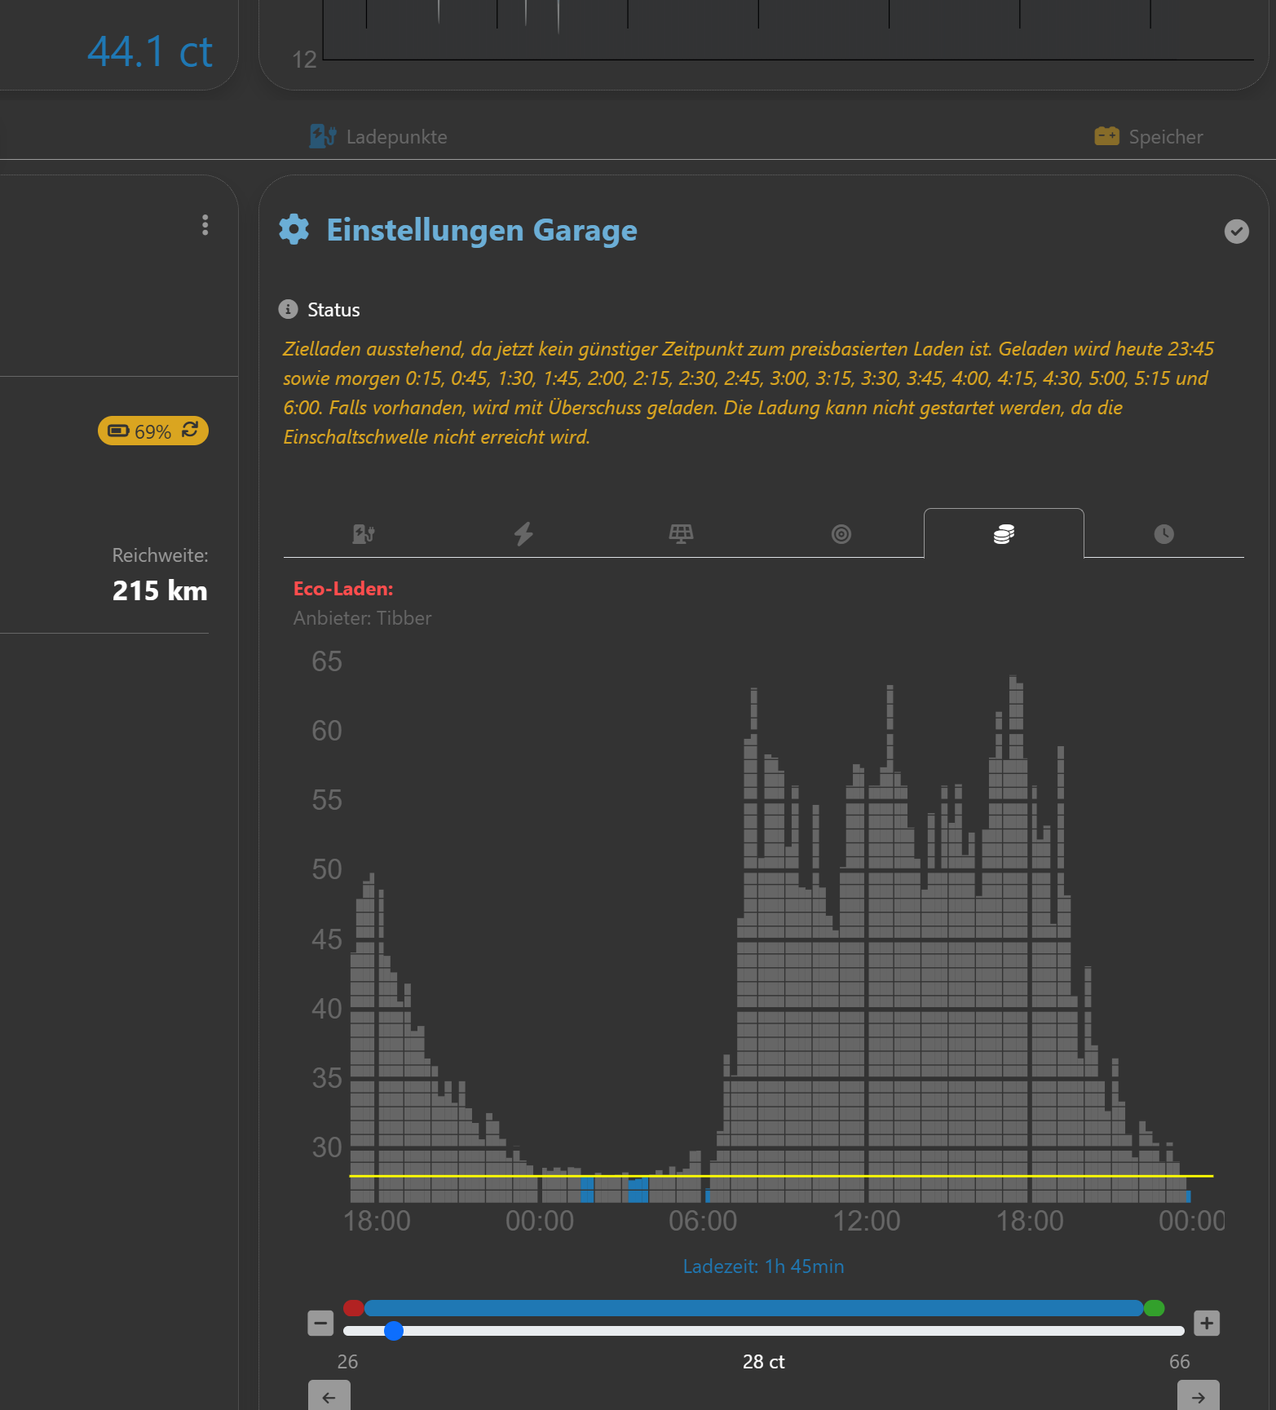Click the gear icon beside Einstellungen Garage
The image size is (1276, 1410).
tap(294, 230)
